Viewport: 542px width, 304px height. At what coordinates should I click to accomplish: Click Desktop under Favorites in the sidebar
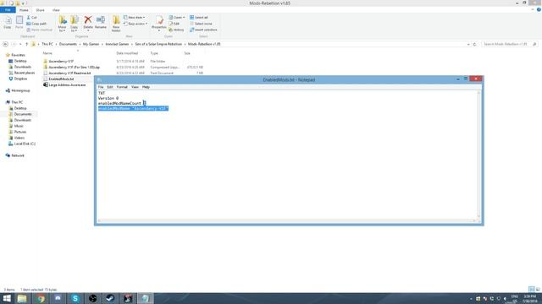[20, 61]
